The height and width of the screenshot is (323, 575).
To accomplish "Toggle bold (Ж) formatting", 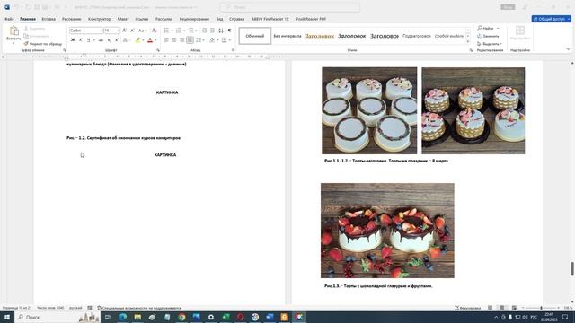I will (x=73, y=40).
